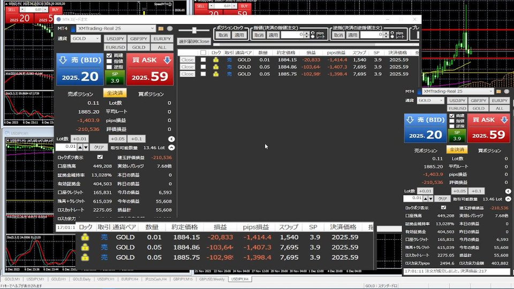Check the checkbox on the 1884.15 position row
The image size is (514, 289).
pos(203,59)
